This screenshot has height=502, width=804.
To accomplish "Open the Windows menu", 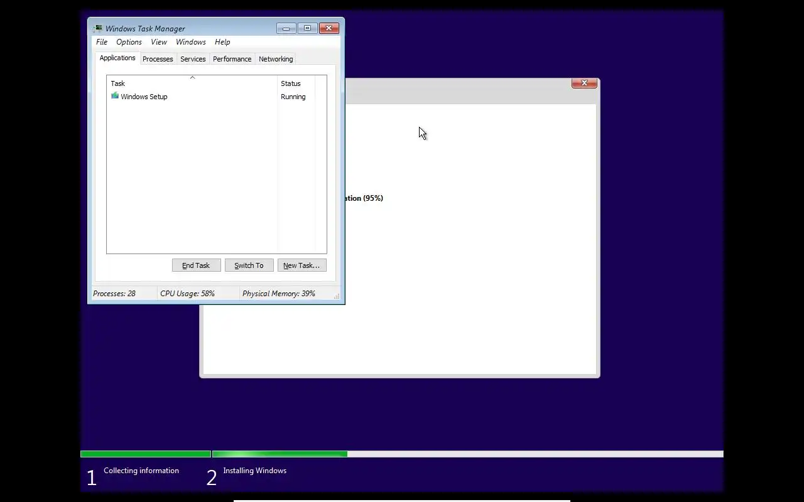I will coord(191,42).
